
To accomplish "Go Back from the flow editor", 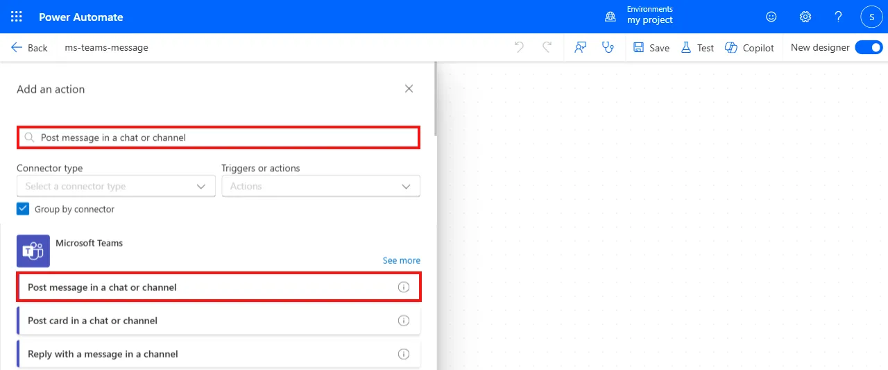I will pos(29,48).
